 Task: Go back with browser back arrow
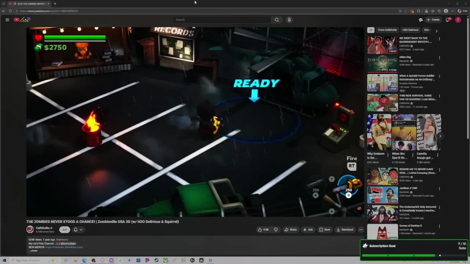(4, 11)
